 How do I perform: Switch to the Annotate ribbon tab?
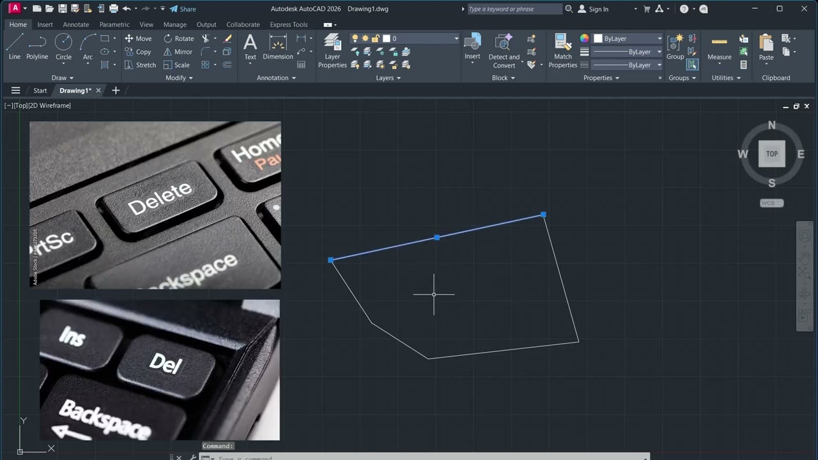tap(75, 24)
